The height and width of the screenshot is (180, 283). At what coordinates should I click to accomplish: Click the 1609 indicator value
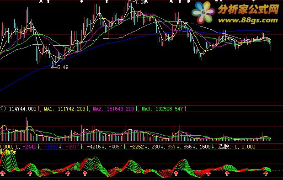205,147
